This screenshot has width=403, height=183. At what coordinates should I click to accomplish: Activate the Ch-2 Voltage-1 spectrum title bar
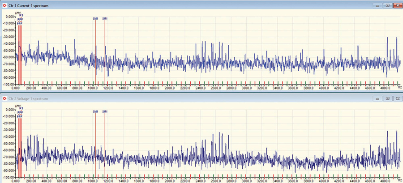179,98
